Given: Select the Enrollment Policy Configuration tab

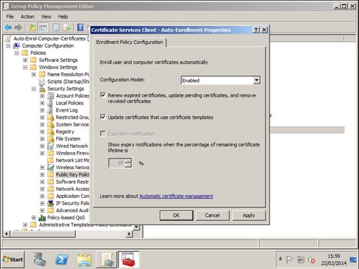Looking at the screenshot, I should tap(129, 42).
